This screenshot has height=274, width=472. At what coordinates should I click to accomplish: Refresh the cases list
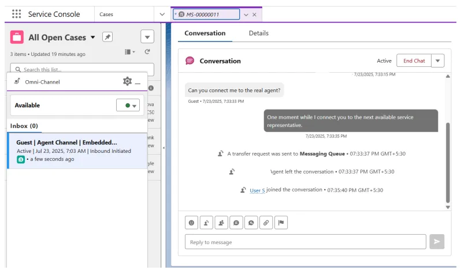pyautogui.click(x=147, y=52)
